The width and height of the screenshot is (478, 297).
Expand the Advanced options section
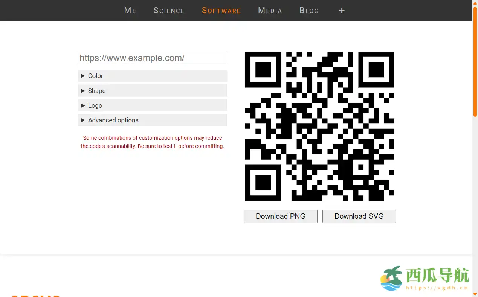(152, 120)
